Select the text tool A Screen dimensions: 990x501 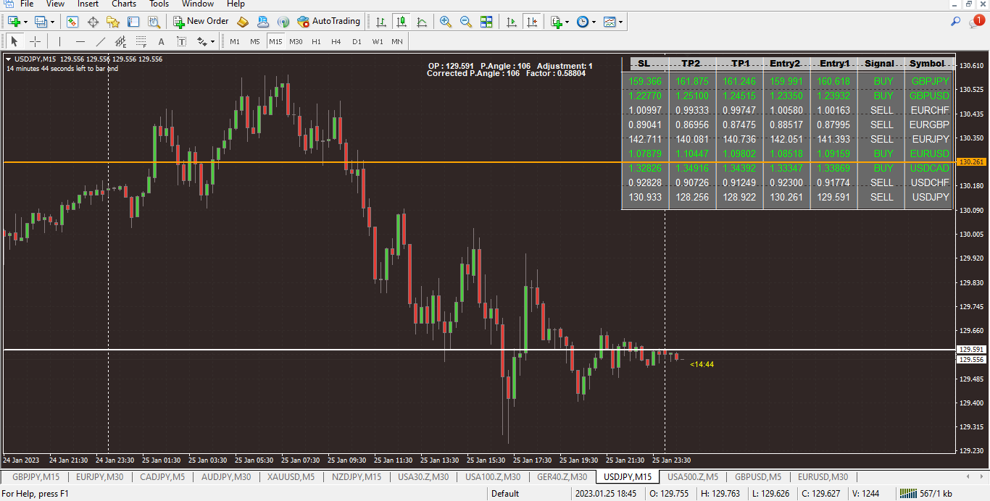(x=161, y=41)
